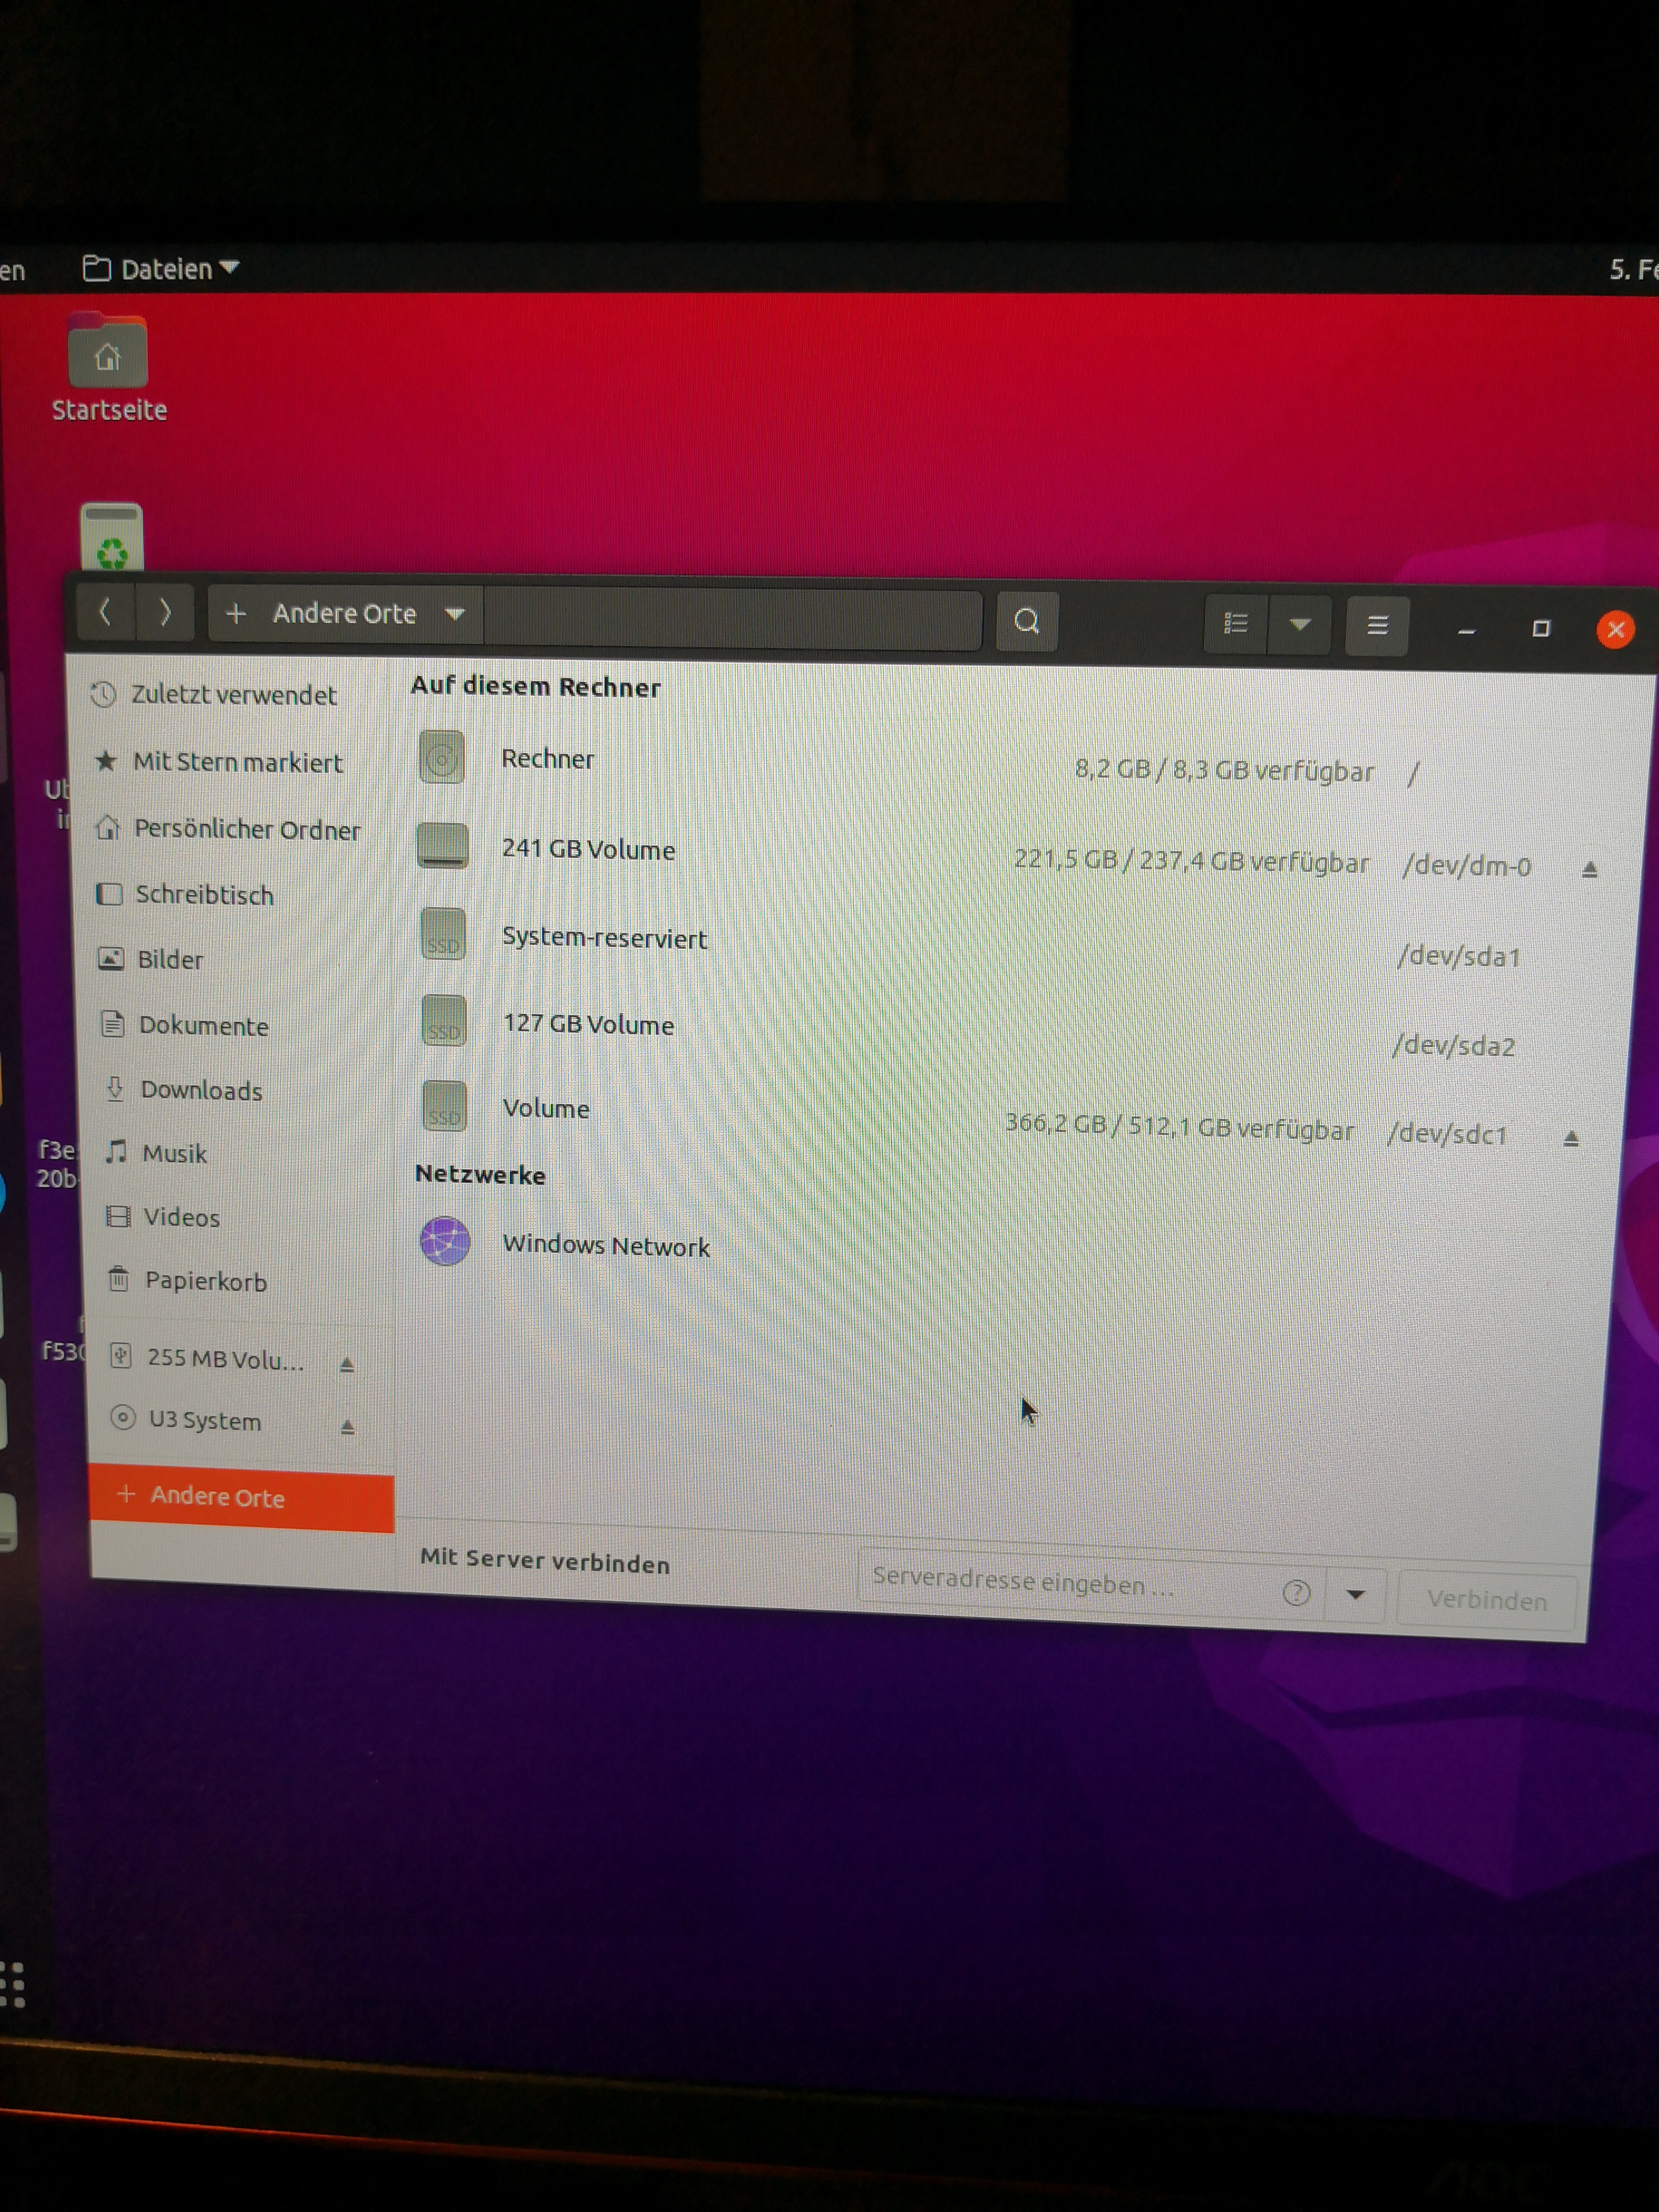Open Windows Network globe icon
This screenshot has width=1659, height=2212.
[x=444, y=1241]
